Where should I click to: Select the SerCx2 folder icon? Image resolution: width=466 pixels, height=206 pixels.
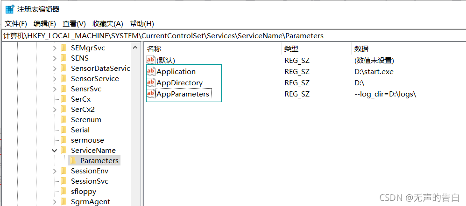tap(64, 109)
